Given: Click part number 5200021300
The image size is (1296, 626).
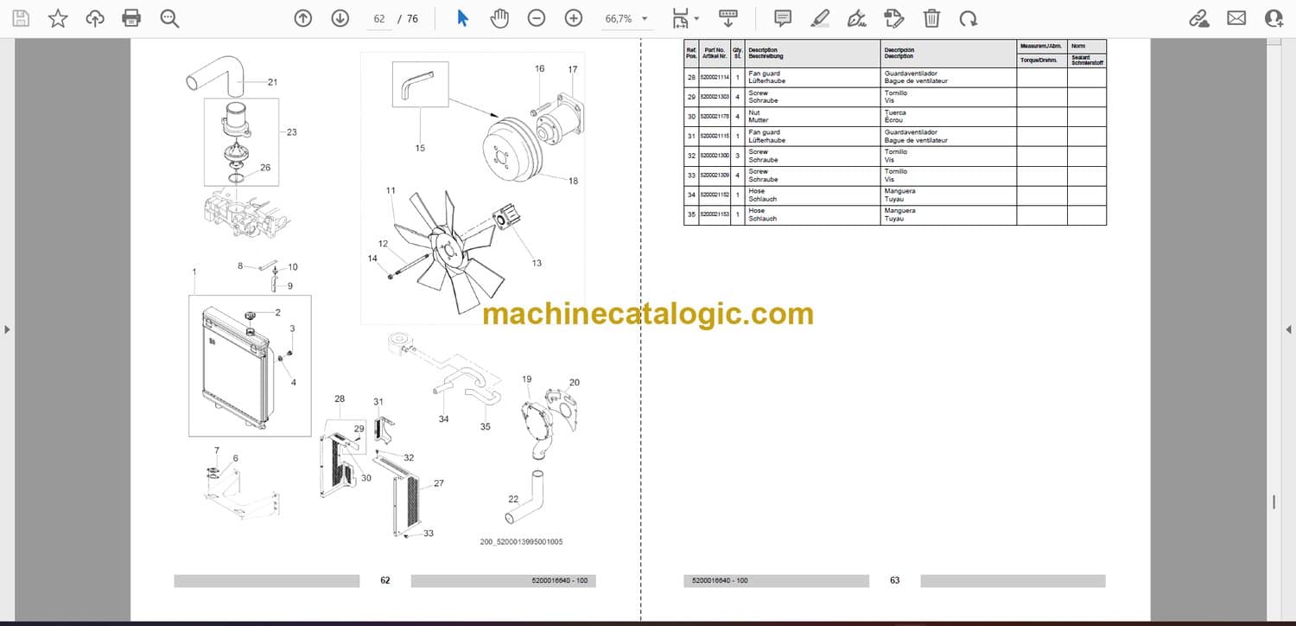Looking at the screenshot, I should pos(715,156).
